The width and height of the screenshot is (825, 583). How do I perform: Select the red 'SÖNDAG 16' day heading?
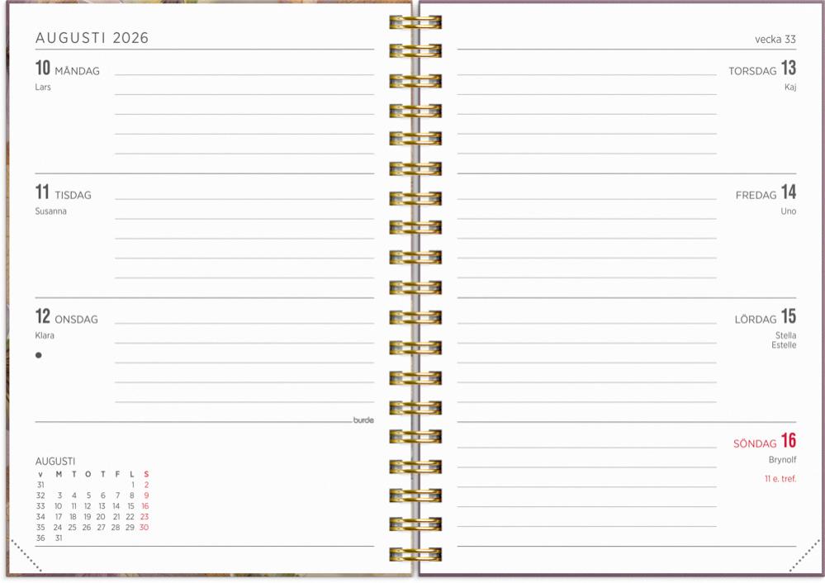[765, 440]
